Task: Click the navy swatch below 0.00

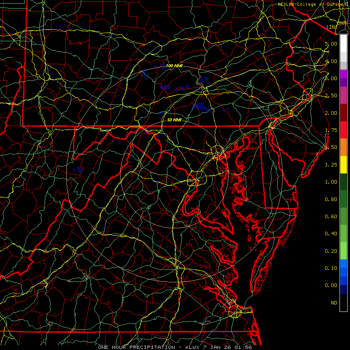Action: (x=343, y=289)
